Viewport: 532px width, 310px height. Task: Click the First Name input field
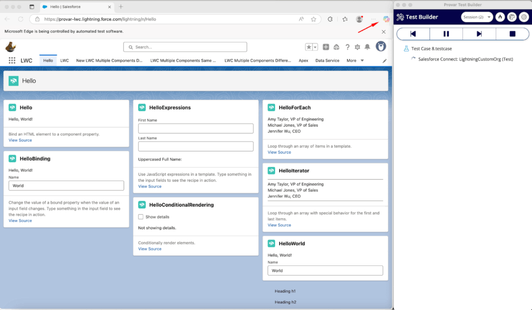196,128
